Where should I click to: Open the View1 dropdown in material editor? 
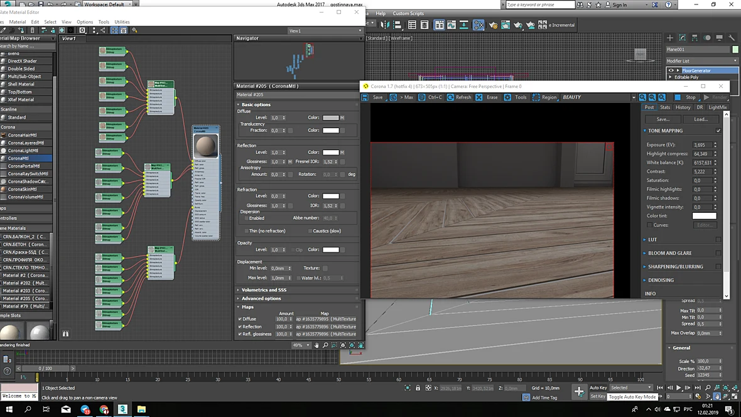point(325,31)
